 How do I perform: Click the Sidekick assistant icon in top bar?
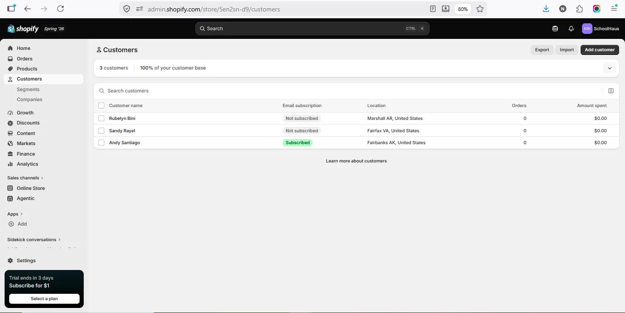(555, 28)
